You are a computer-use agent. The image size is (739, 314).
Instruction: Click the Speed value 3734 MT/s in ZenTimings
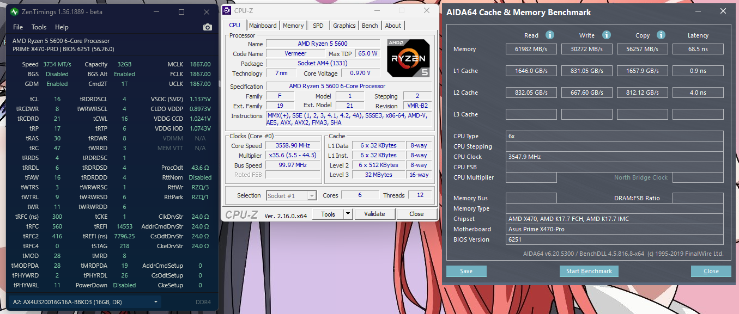(58, 64)
